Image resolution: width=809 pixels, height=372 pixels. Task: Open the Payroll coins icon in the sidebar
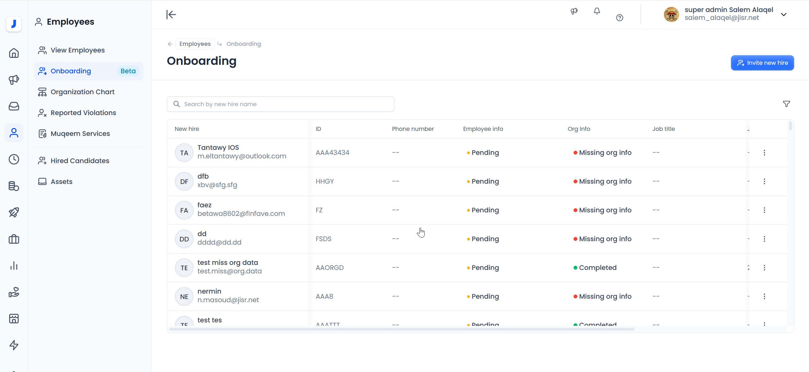click(x=14, y=186)
